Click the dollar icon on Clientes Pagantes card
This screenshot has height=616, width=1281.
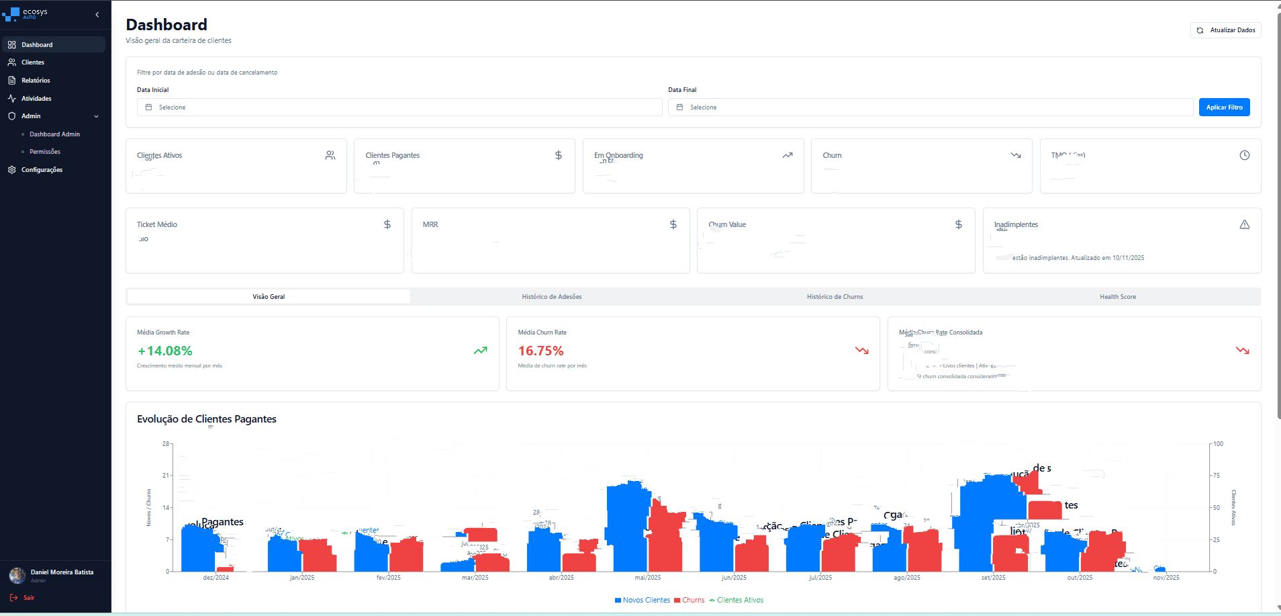click(x=559, y=155)
